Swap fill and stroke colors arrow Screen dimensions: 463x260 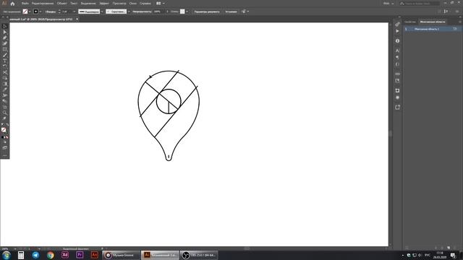[7, 125]
